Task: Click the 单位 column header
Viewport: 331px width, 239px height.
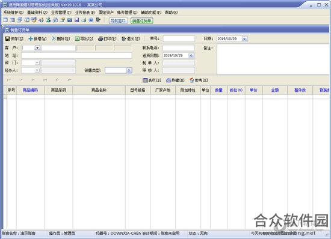Action: [x=205, y=90]
